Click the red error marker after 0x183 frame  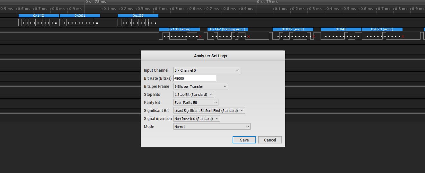[200, 37]
